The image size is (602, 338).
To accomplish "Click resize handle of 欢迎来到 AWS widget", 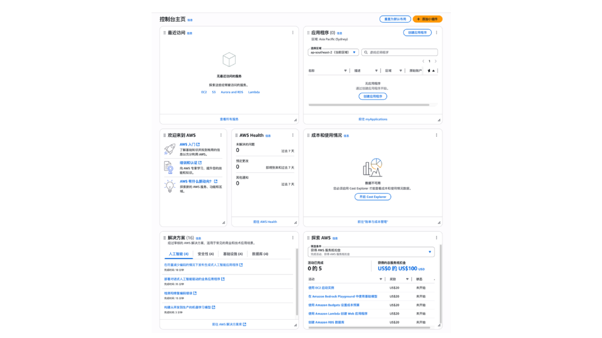I will pyautogui.click(x=224, y=223).
